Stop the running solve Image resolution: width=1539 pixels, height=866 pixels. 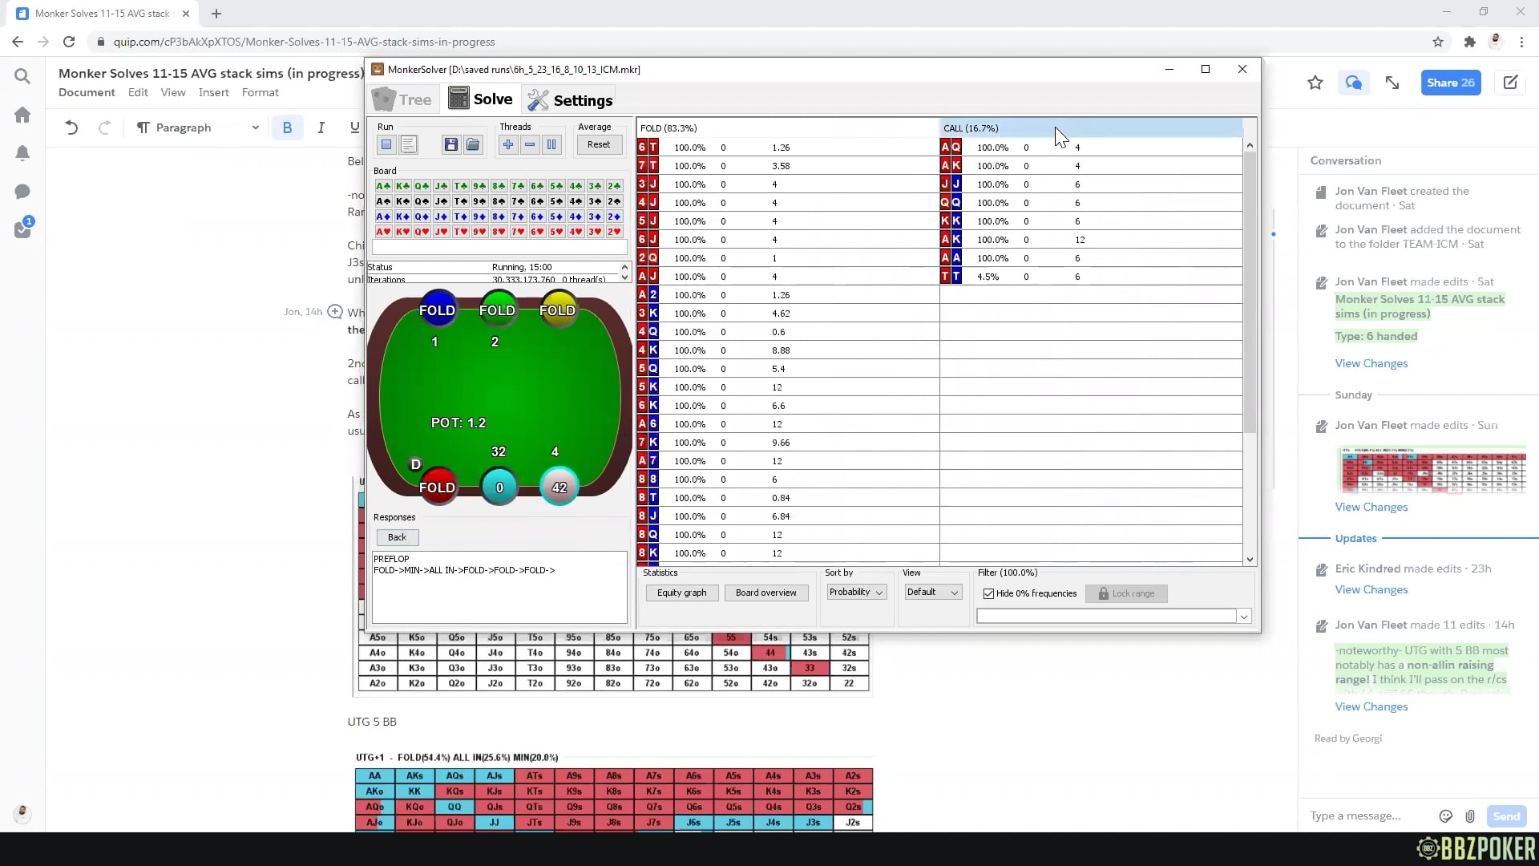(x=386, y=144)
